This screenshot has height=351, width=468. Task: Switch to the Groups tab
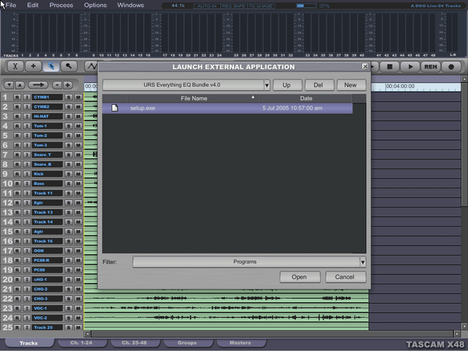coord(187,343)
